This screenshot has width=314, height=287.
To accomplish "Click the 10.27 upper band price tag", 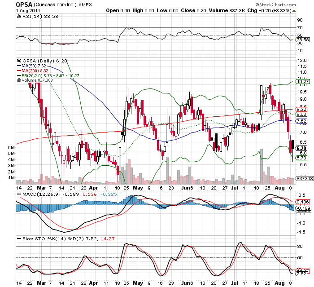I will [302, 81].
